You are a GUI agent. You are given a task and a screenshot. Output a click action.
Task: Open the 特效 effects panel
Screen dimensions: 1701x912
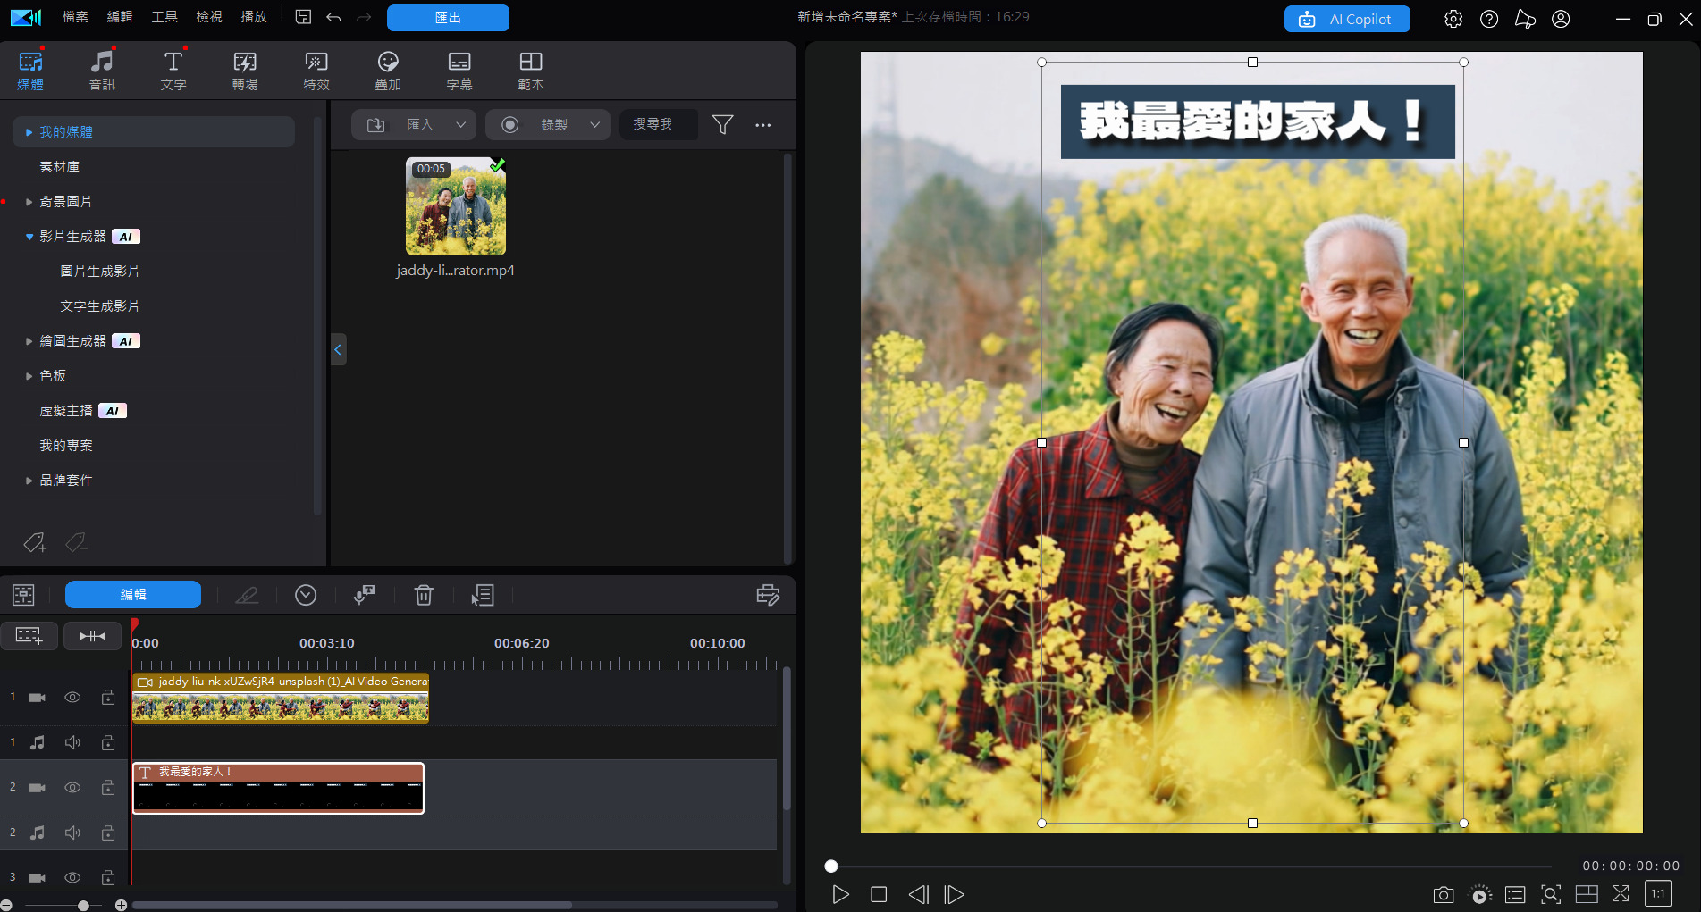coord(316,70)
